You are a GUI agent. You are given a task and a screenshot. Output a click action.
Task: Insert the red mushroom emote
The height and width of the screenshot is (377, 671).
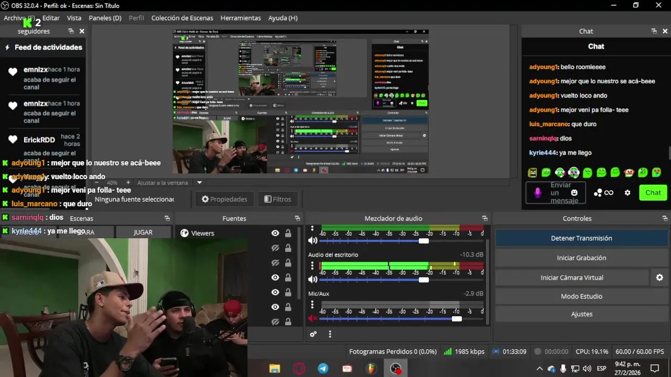pos(629,172)
